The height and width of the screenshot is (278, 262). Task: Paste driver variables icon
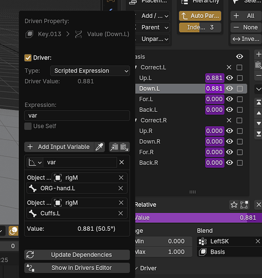click(125, 147)
